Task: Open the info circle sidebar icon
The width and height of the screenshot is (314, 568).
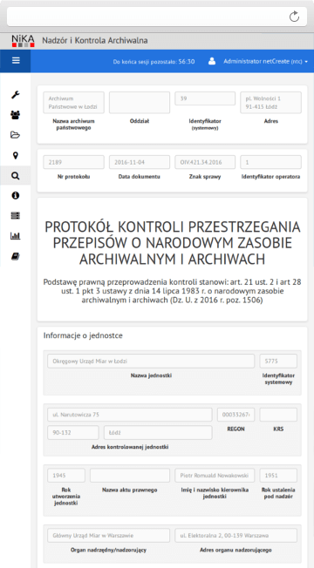Action: pos(15,196)
